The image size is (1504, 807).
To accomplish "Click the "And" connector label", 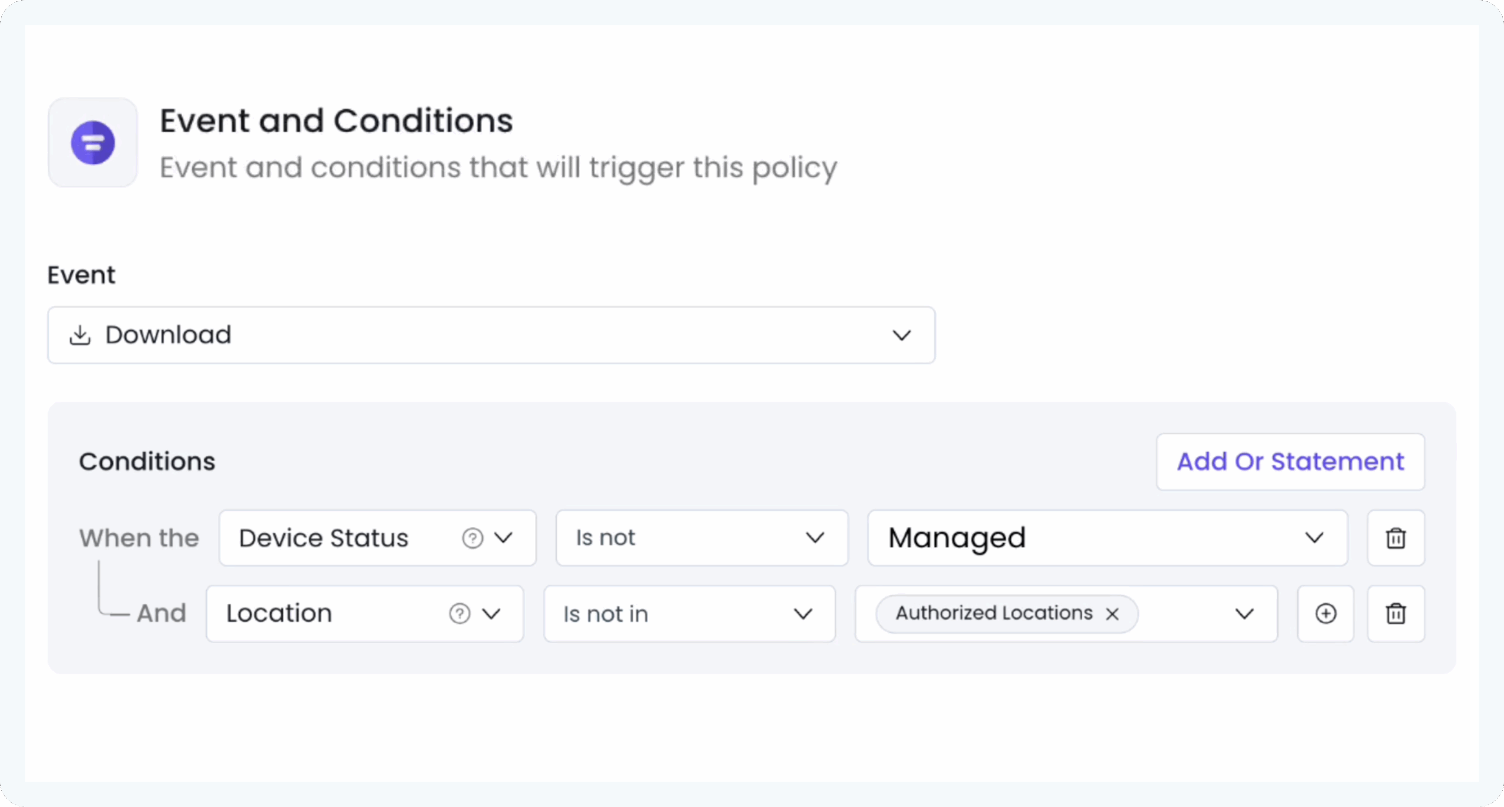I will pyautogui.click(x=162, y=614).
